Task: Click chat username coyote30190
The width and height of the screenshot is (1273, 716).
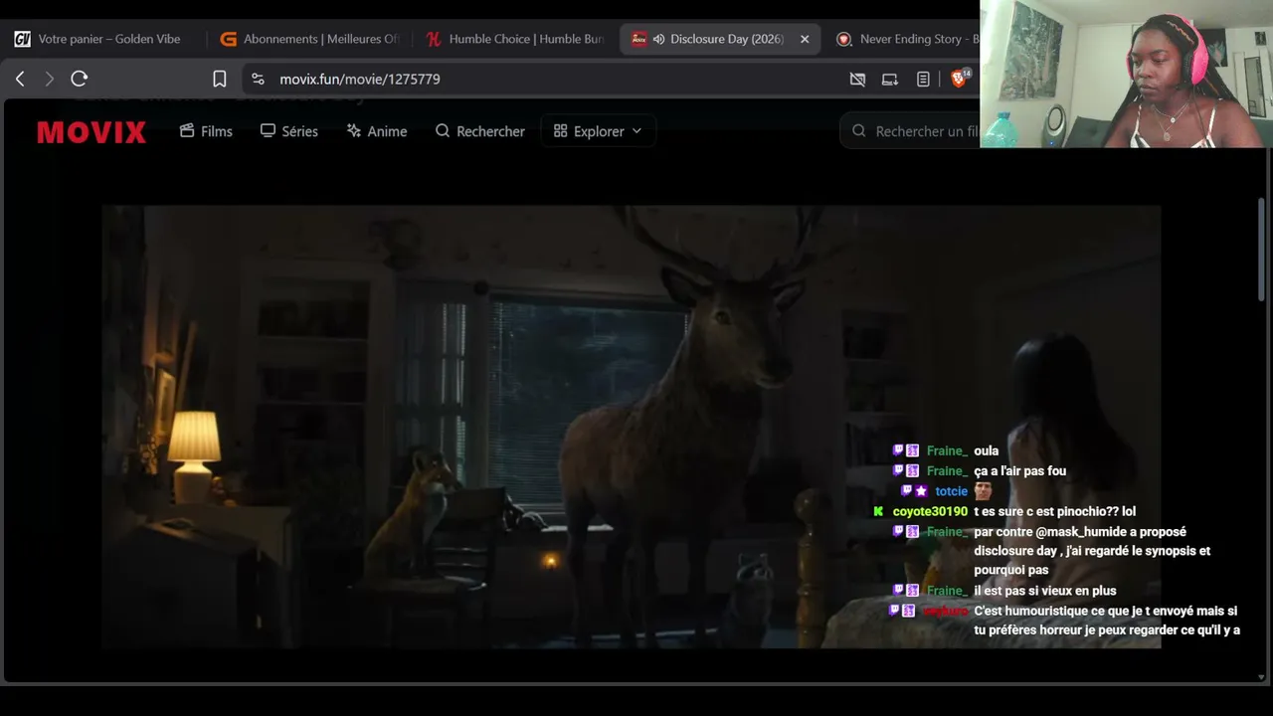Action: [x=930, y=511]
